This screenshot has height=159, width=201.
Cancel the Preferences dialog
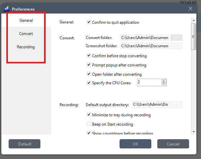pos(173,144)
